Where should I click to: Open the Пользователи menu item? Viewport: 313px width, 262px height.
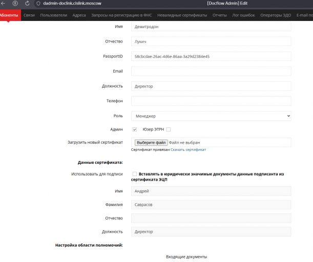coord(54,15)
